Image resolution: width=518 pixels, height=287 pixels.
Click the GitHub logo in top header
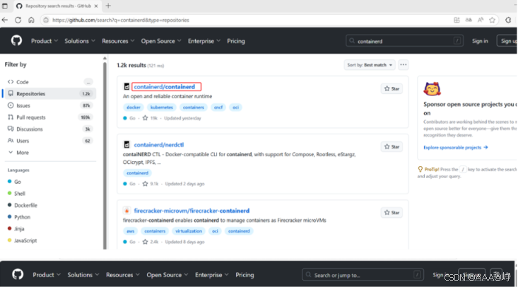[16, 41]
